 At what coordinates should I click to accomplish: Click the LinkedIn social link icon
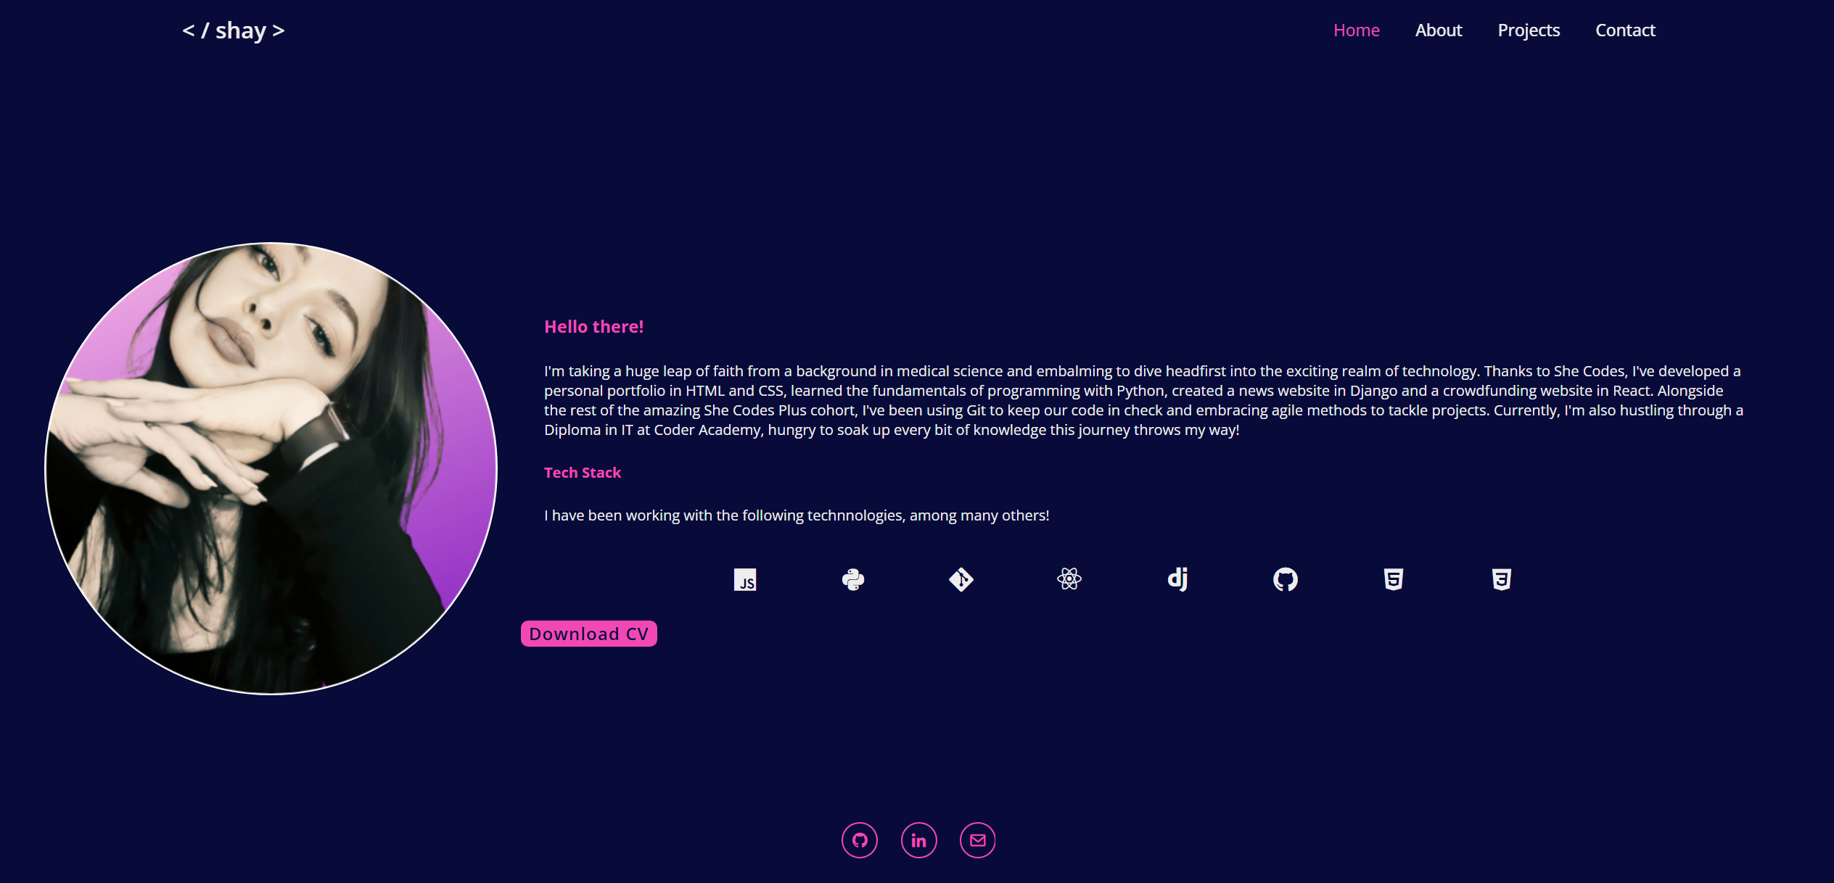coord(918,839)
